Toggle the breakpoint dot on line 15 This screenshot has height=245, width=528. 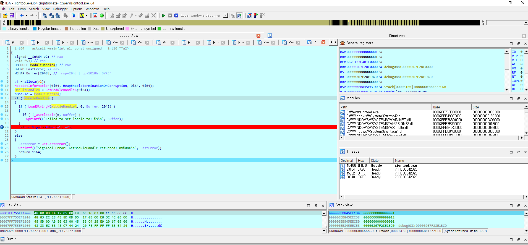(x=2, y=106)
